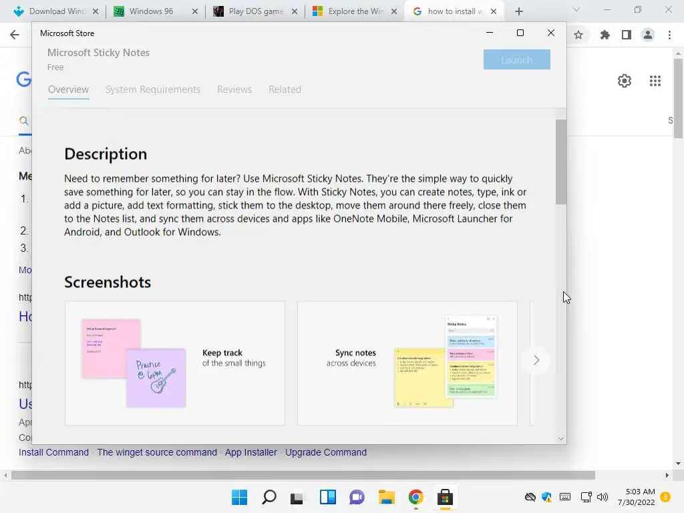684x513 pixels.
Task: Switch to Chrome on taskbar
Action: 415,497
